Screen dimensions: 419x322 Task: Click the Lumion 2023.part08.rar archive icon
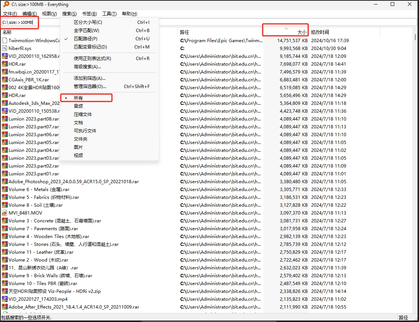coord(4,119)
